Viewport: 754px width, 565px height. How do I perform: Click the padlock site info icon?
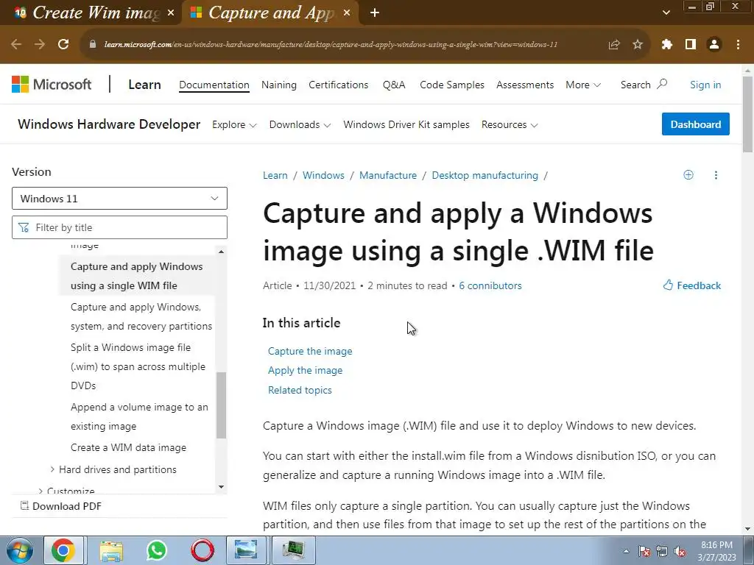click(93, 44)
